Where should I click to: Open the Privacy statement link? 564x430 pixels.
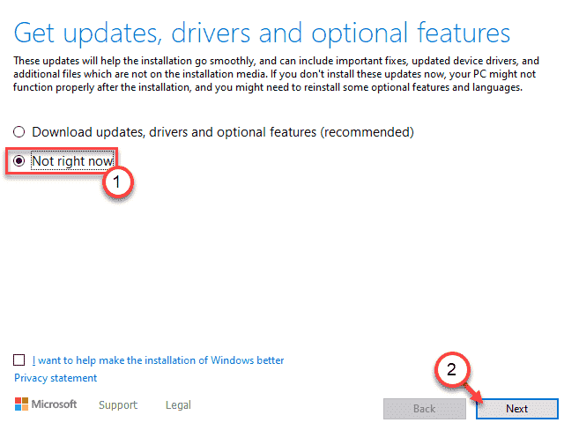[x=56, y=378]
